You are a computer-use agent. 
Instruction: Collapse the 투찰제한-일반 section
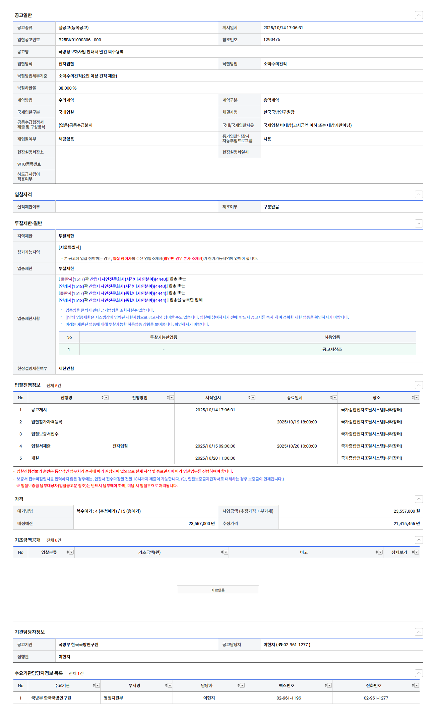click(x=419, y=223)
